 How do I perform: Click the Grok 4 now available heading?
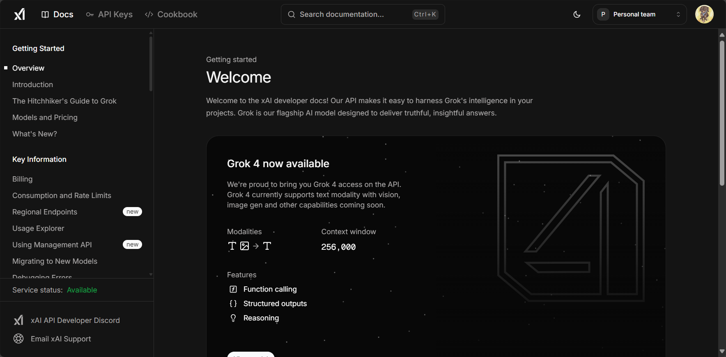(x=278, y=164)
